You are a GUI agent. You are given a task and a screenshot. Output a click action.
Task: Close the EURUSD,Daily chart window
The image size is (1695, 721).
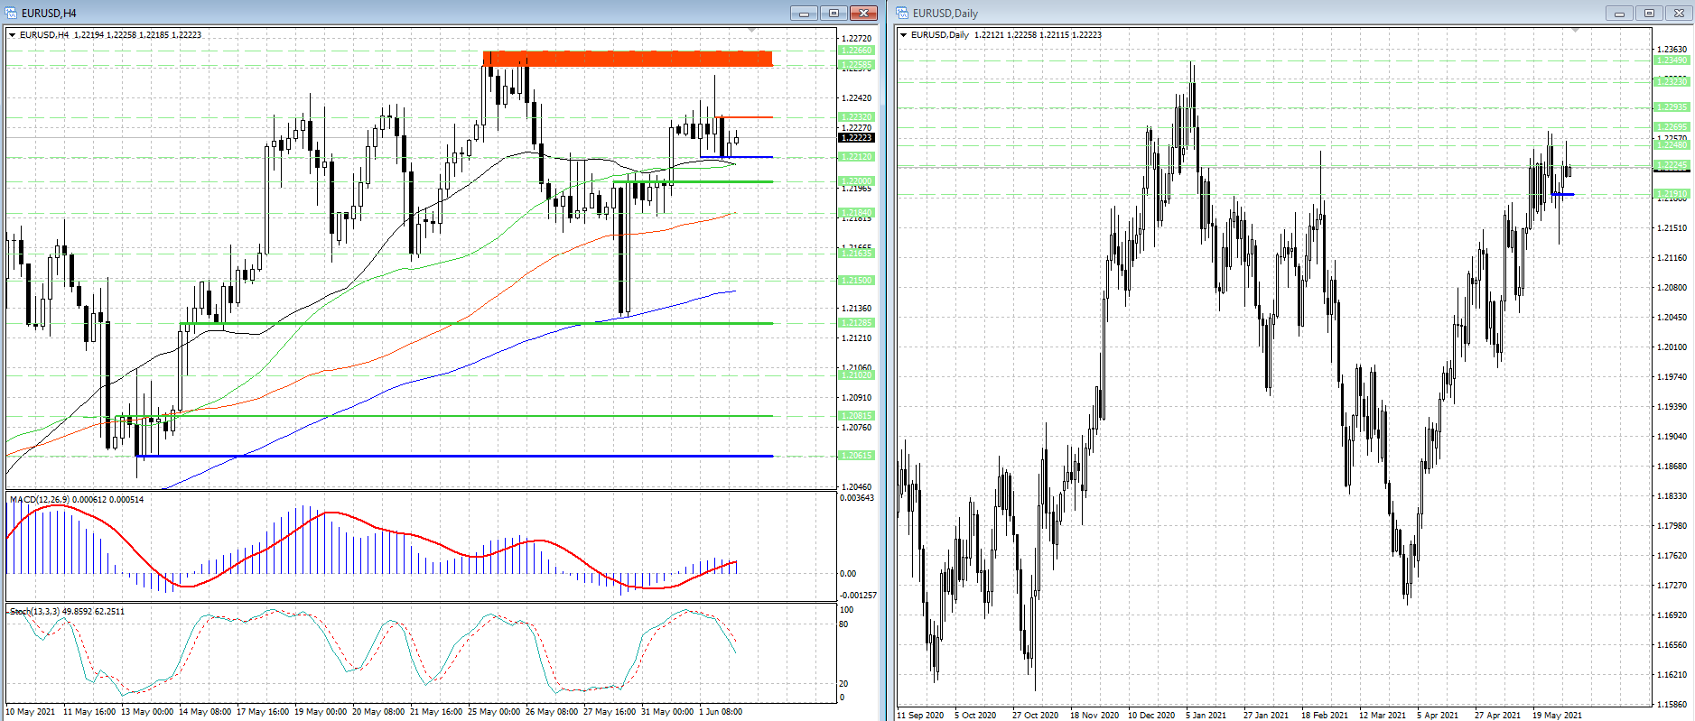(1679, 13)
